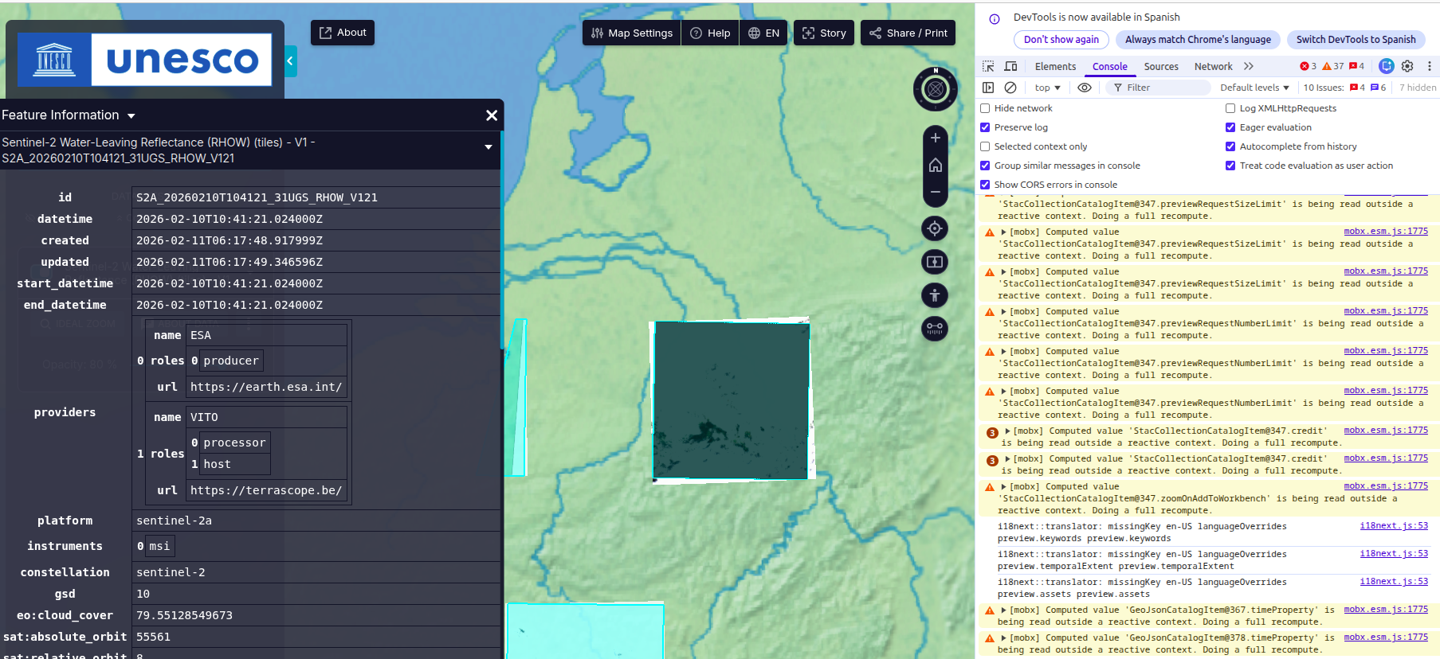Uncheck Preserve log option
This screenshot has height=659, width=1440.
(986, 127)
